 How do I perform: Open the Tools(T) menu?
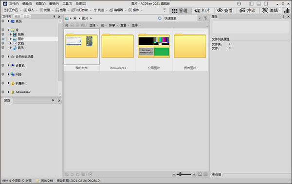pyautogui.click(x=67, y=3)
